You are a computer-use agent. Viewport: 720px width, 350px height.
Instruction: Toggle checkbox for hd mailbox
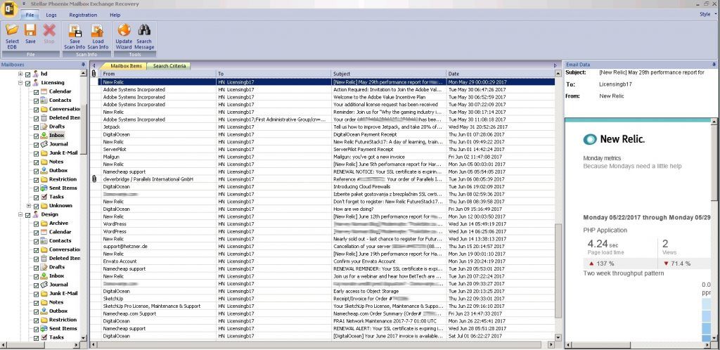[x=27, y=74]
